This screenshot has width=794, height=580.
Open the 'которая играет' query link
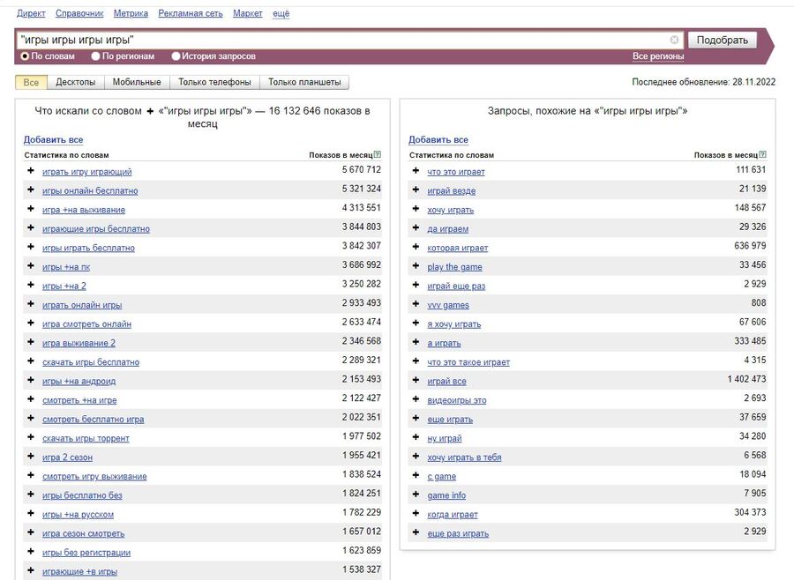click(x=458, y=248)
